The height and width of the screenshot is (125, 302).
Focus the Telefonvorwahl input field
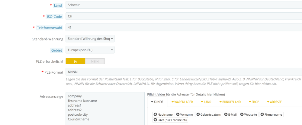coord(181,27)
